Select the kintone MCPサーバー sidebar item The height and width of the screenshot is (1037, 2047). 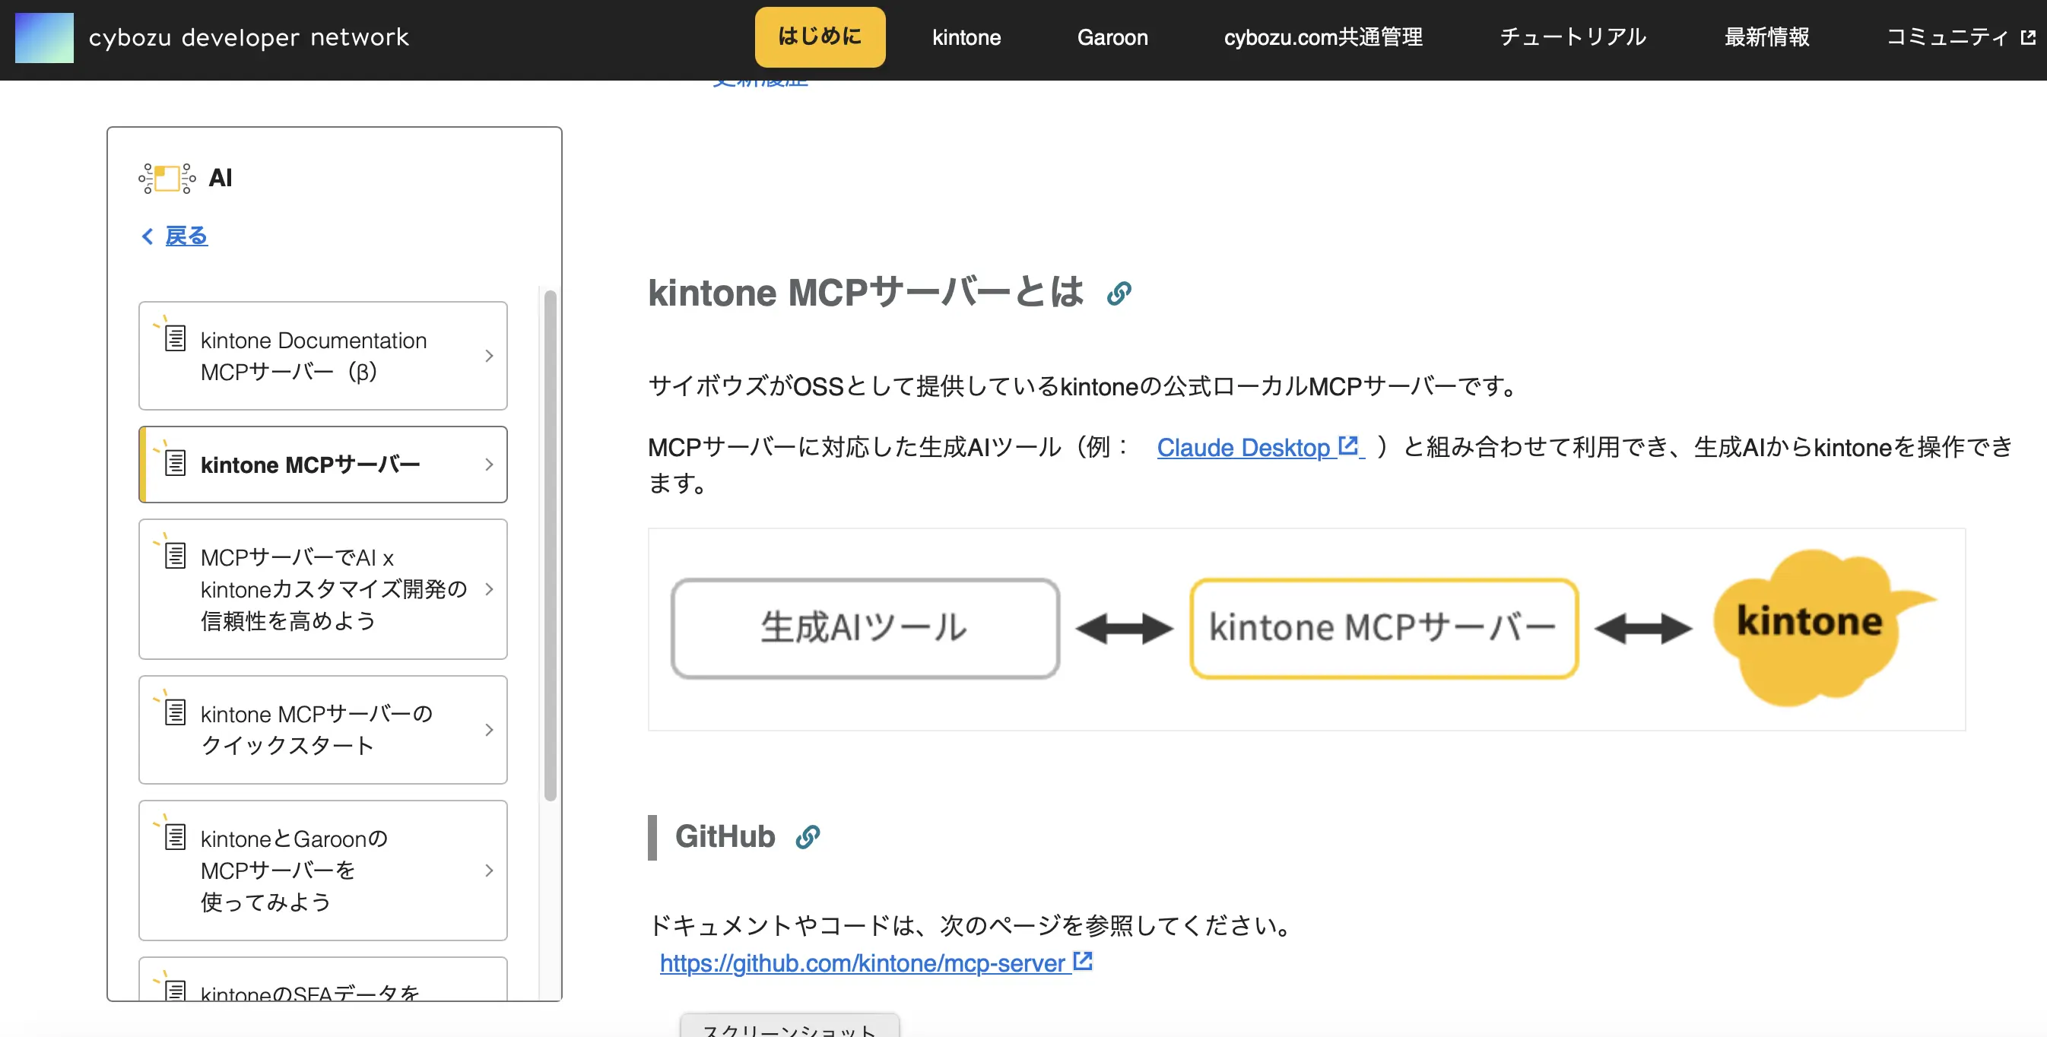click(322, 465)
